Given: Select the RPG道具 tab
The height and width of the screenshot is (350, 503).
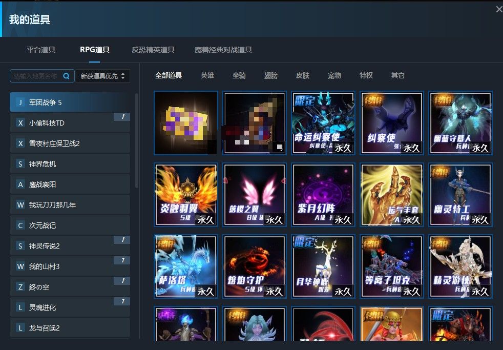Looking at the screenshot, I should 95,50.
